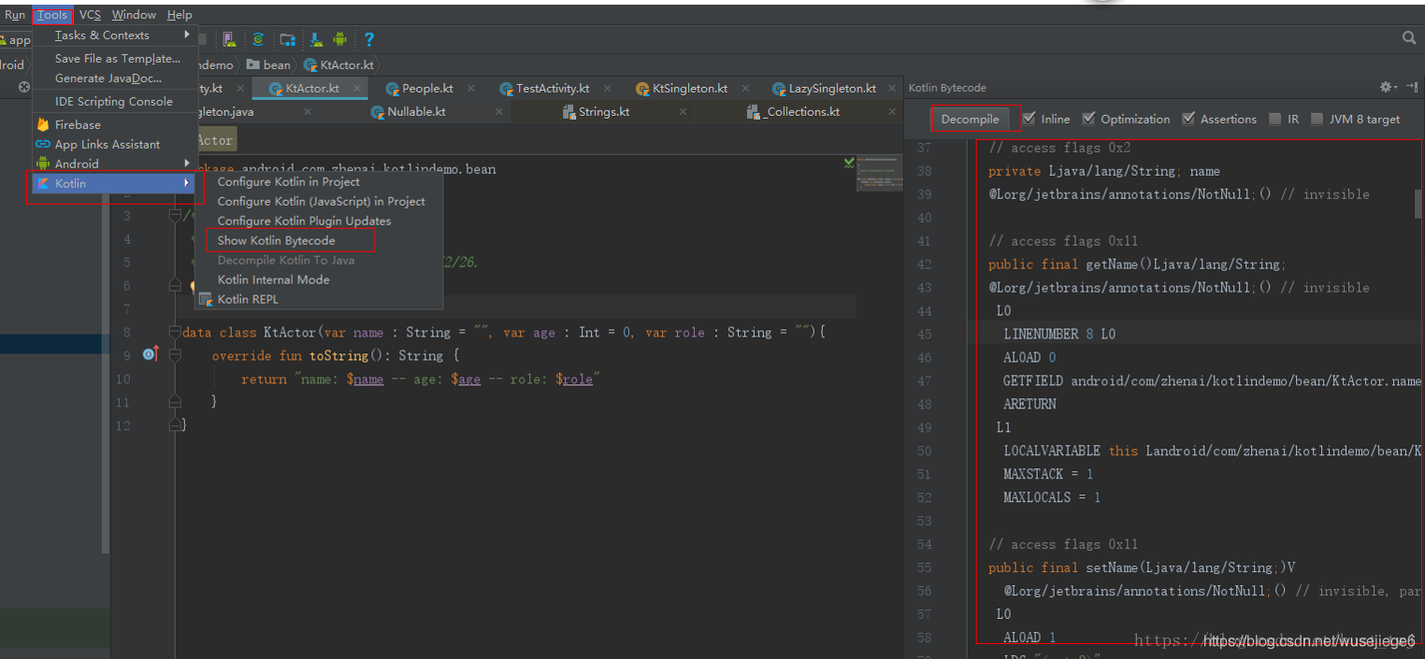This screenshot has height=659, width=1425.
Task: Toggle the Optimization checkbox
Action: coord(1088,119)
